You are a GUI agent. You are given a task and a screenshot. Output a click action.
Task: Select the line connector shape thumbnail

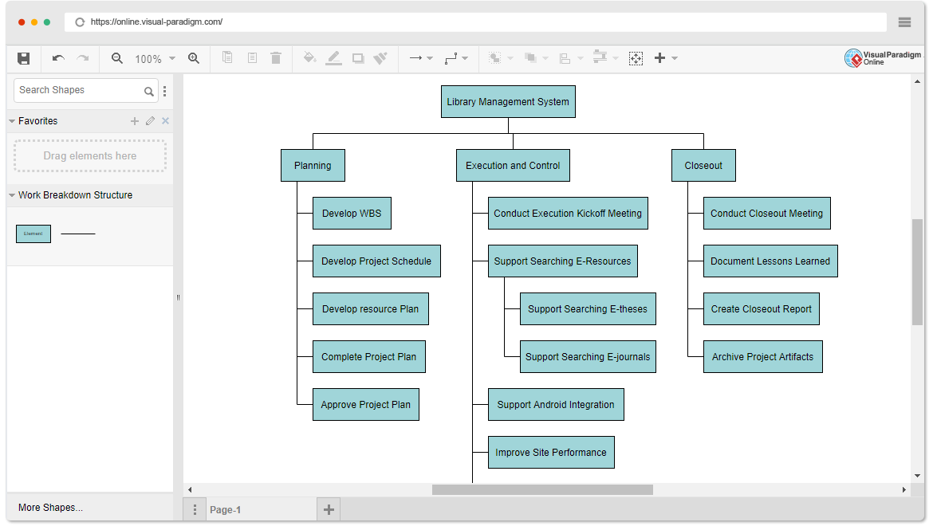tap(78, 234)
